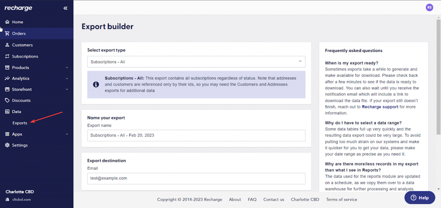Select Exports under Data
The image size is (441, 208).
(20, 123)
